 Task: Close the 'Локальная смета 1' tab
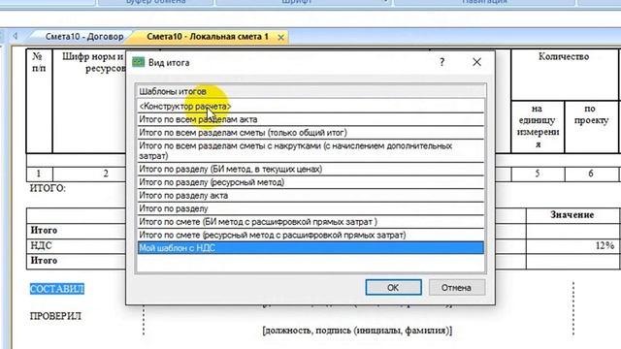[x=280, y=37]
